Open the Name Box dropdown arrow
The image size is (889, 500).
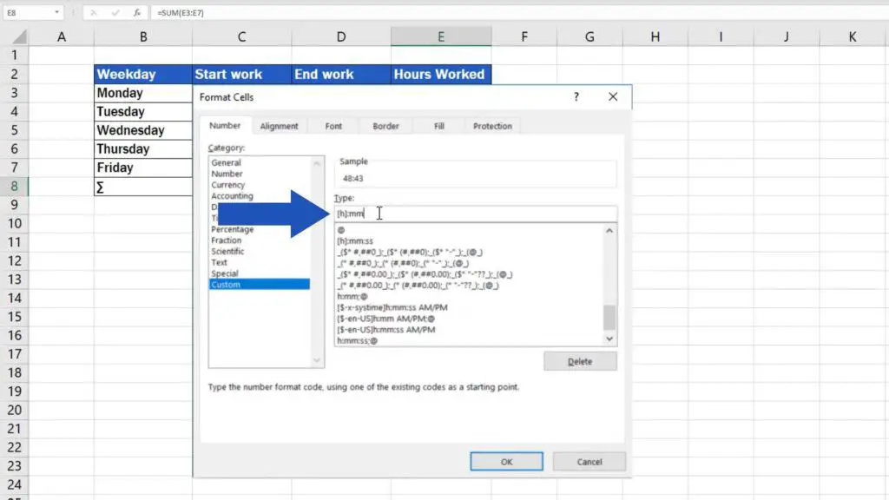[x=57, y=12]
